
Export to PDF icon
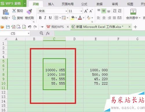point(13,27)
